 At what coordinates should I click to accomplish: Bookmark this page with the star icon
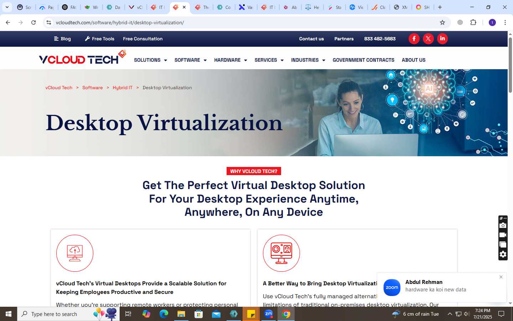click(442, 22)
